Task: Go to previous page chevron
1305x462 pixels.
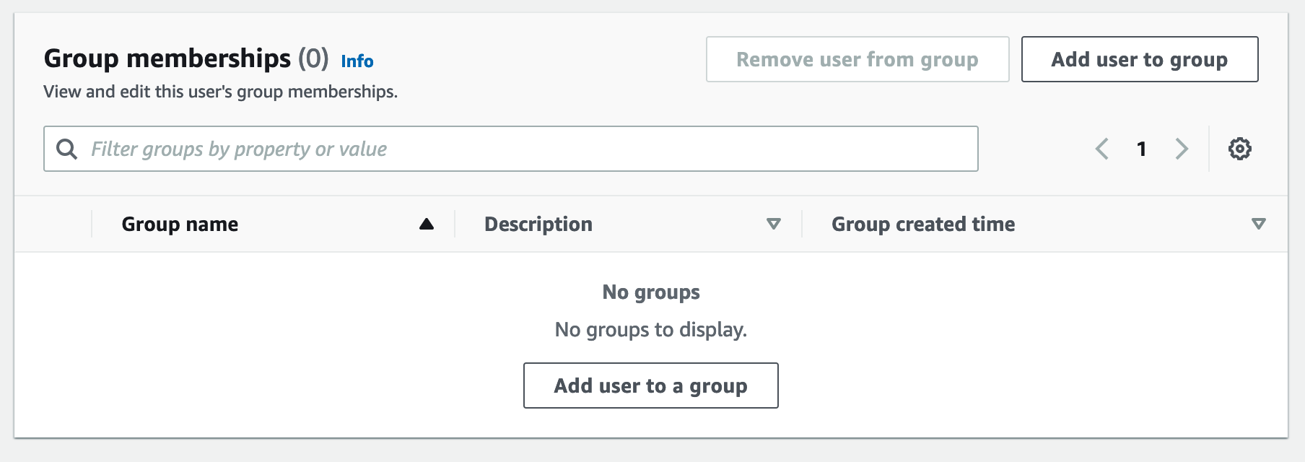Action: (x=1102, y=149)
